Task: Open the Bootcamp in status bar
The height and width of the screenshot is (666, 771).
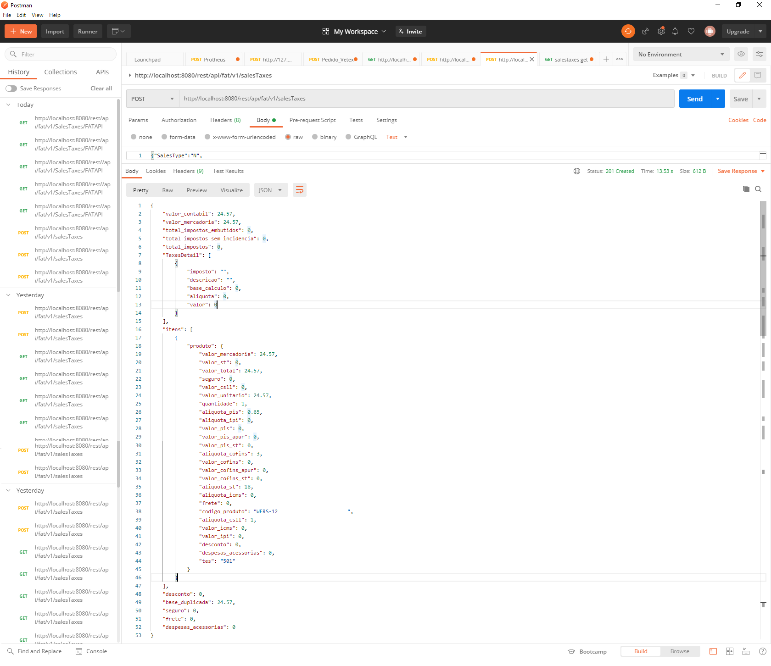Action: coord(587,651)
